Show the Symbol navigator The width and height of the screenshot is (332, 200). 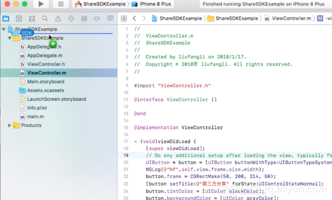pos(32,19)
